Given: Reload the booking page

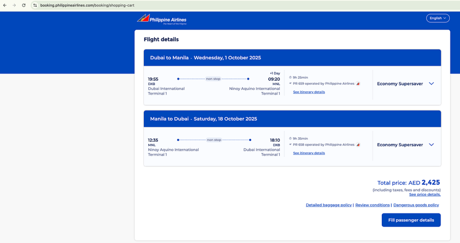Looking at the screenshot, I should pos(24,5).
